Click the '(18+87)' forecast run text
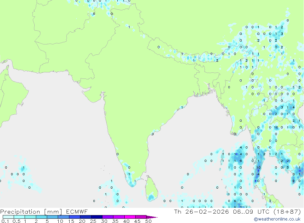304x223 pixels. click(287, 211)
